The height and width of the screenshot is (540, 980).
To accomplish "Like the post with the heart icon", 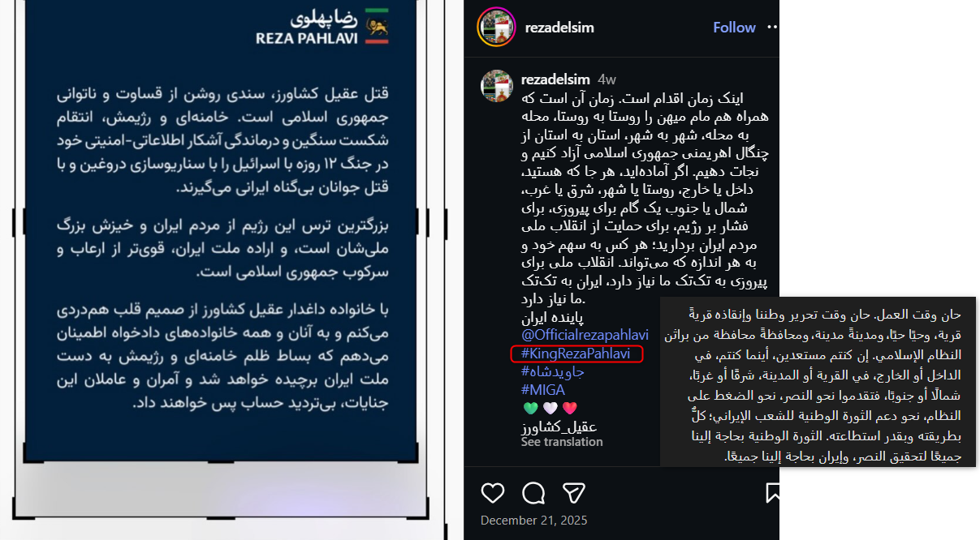I will point(493,493).
